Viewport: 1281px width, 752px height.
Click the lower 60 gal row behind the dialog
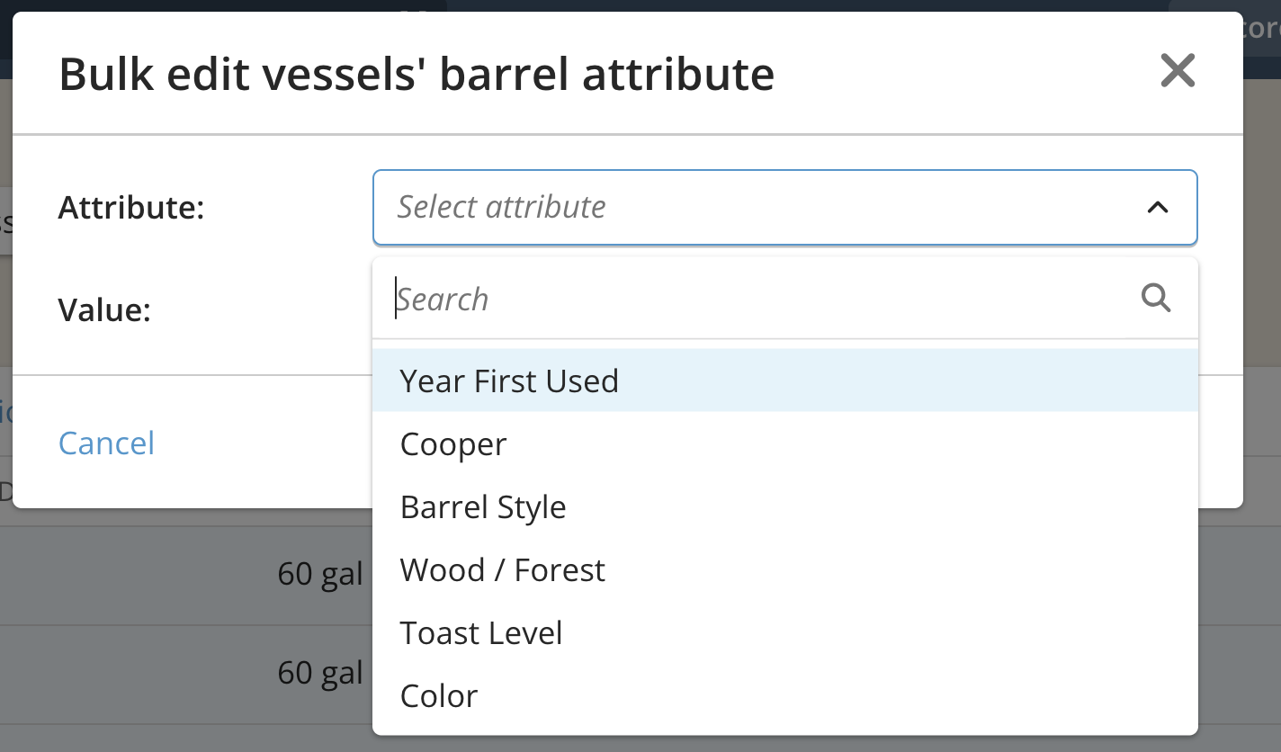point(184,673)
